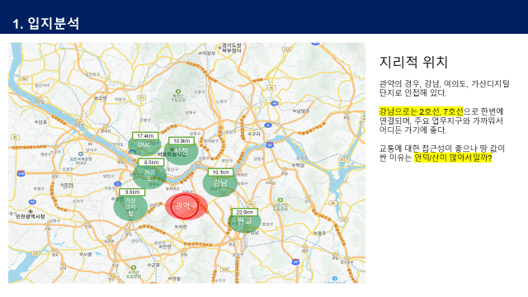528x297 pixels.
Task: Select the green 가산디지털 circle
Action: [x=130, y=206]
